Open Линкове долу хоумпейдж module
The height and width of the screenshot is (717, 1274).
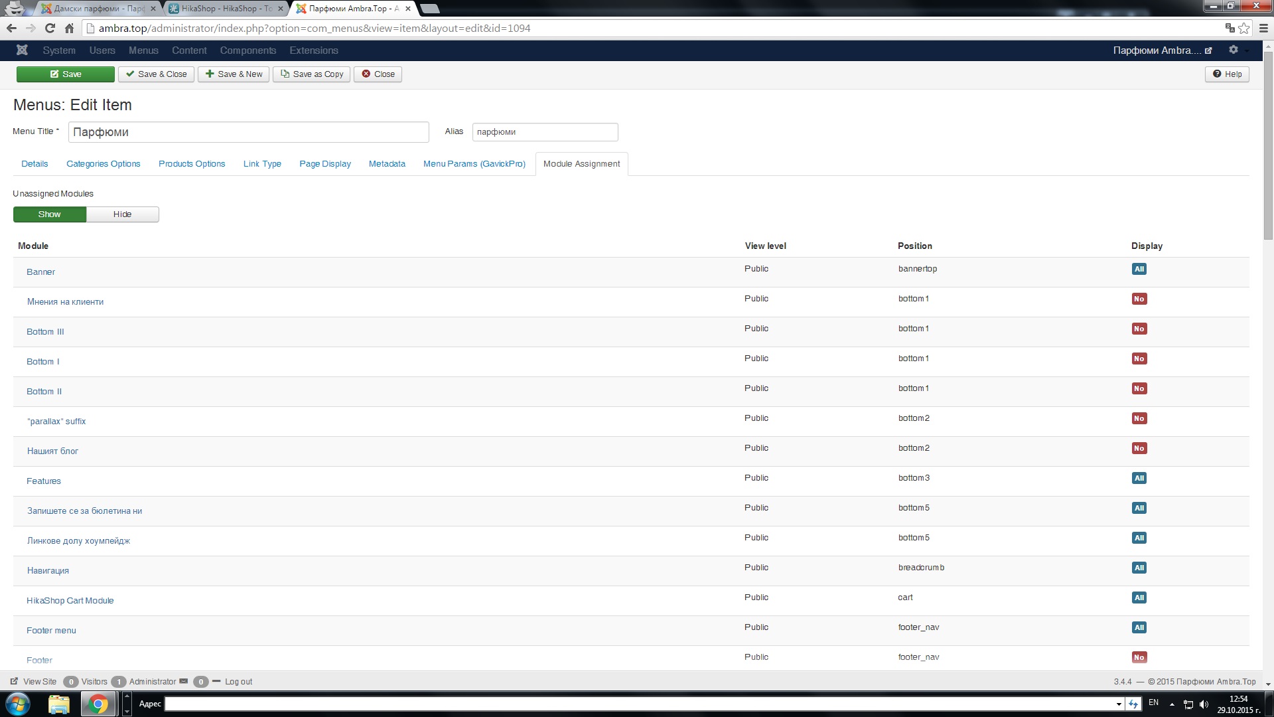point(78,541)
